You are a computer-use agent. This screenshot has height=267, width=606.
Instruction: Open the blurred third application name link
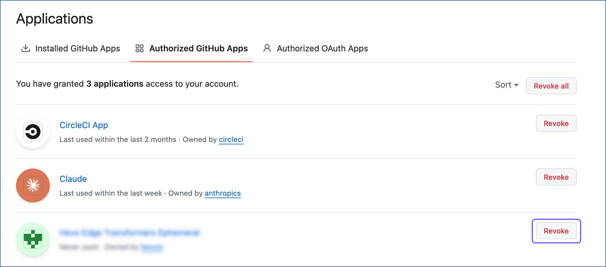tap(130, 233)
